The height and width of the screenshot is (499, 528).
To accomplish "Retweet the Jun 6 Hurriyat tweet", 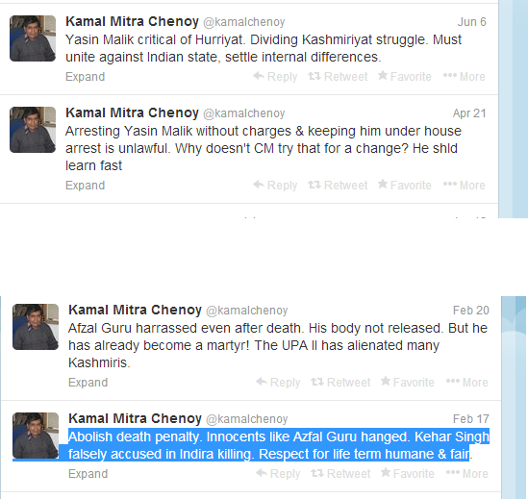I will (x=338, y=77).
